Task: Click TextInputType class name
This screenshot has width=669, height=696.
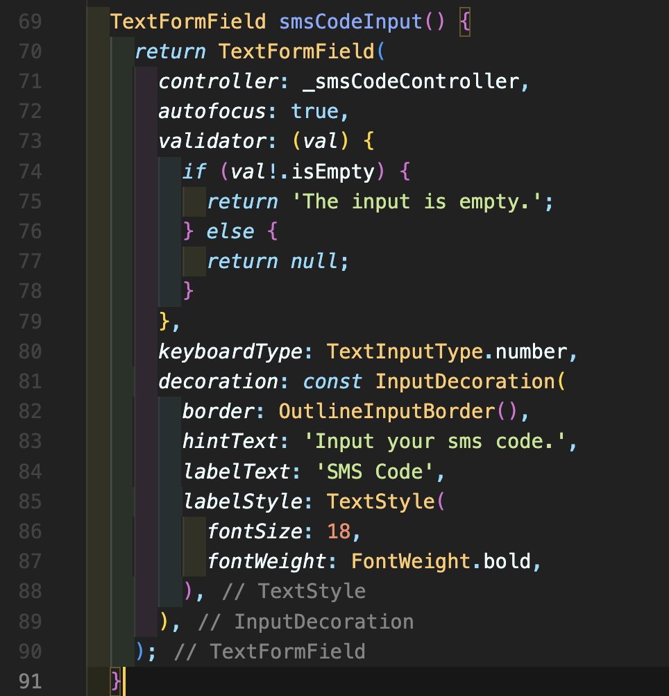Action: click(x=405, y=352)
